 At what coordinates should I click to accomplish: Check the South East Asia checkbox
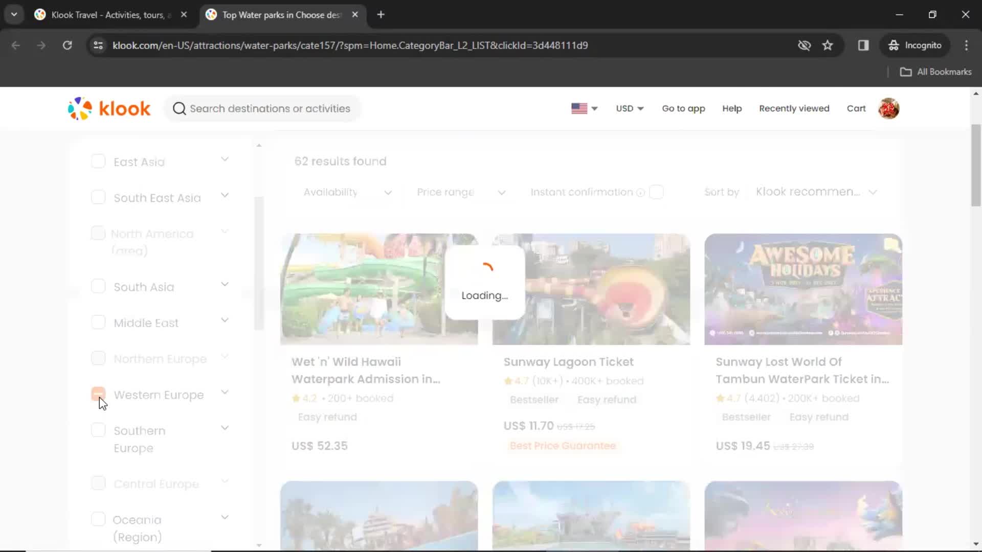pos(98,197)
